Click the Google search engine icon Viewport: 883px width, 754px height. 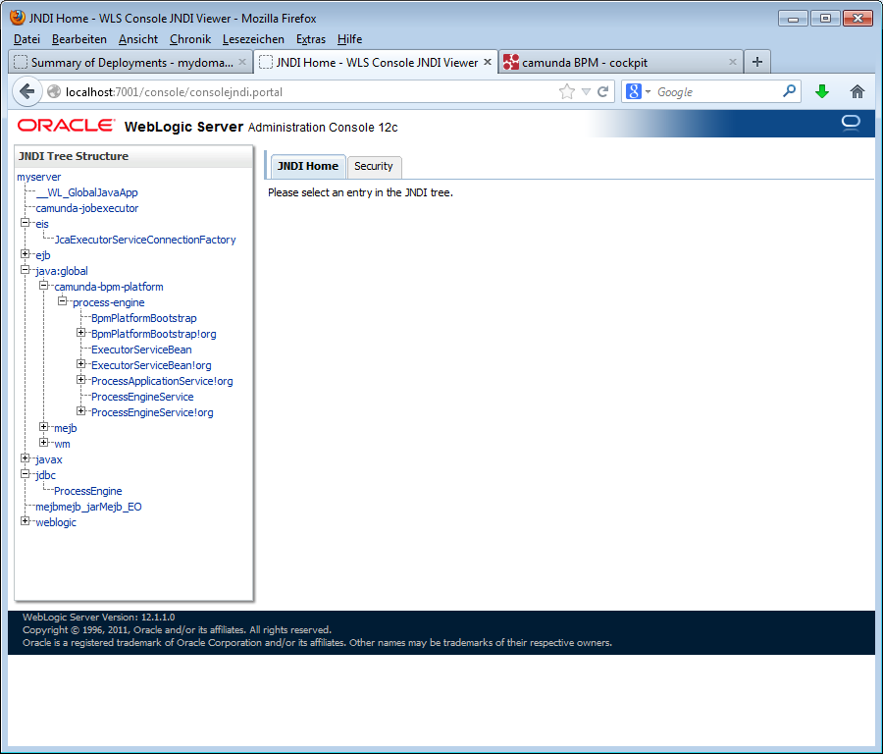click(x=634, y=90)
